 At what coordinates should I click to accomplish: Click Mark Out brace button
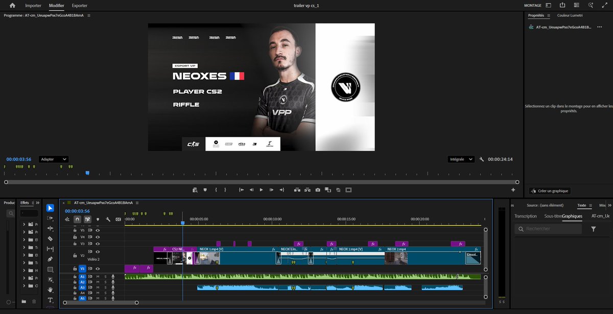(x=226, y=190)
